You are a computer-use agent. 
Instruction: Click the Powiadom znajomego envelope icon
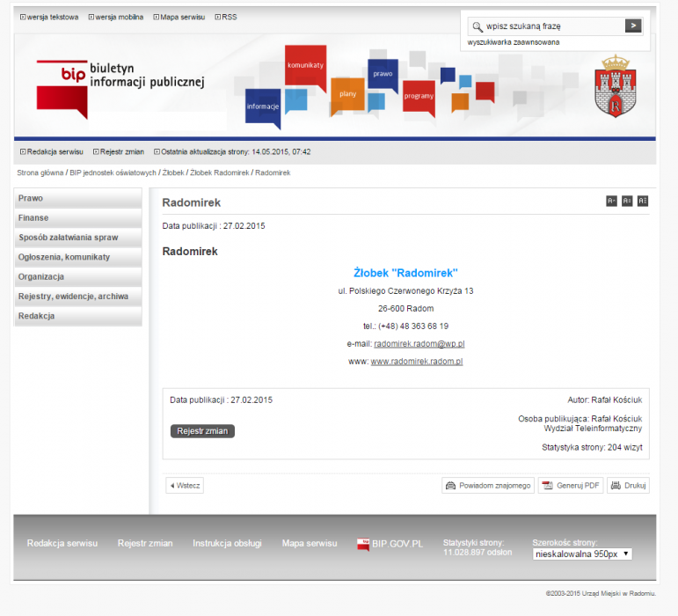click(x=450, y=486)
